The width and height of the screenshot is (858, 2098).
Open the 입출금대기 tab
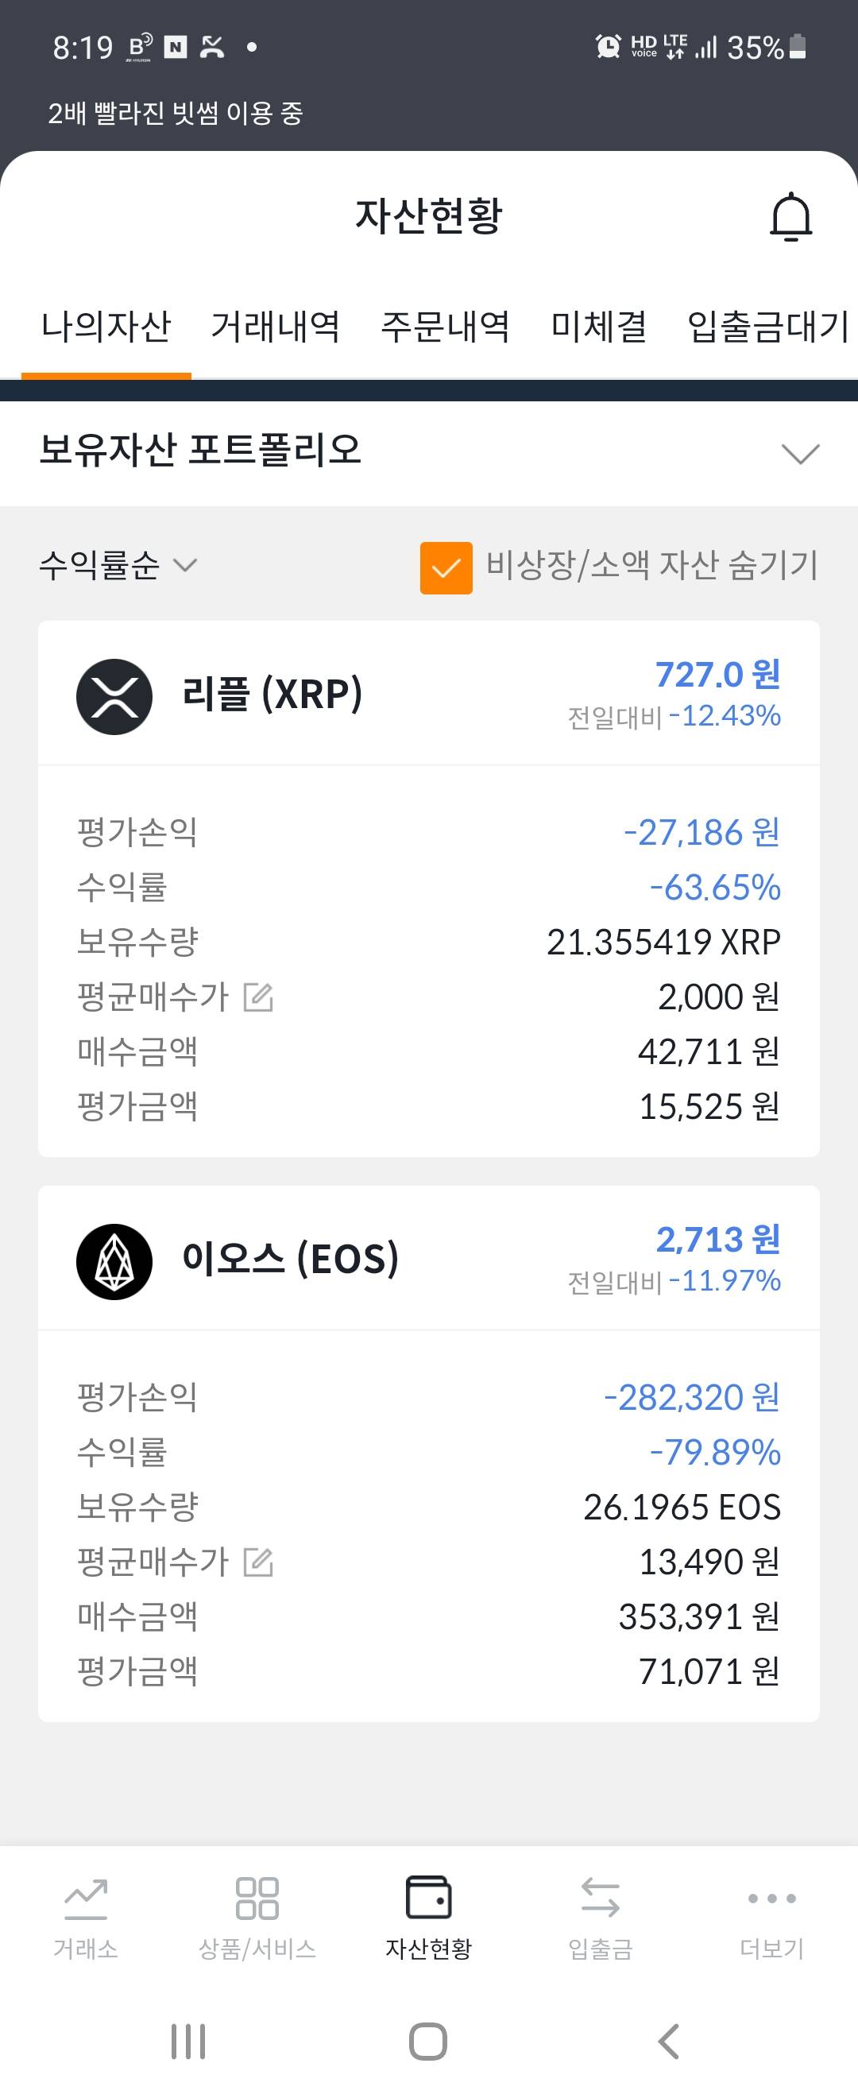coord(767,327)
